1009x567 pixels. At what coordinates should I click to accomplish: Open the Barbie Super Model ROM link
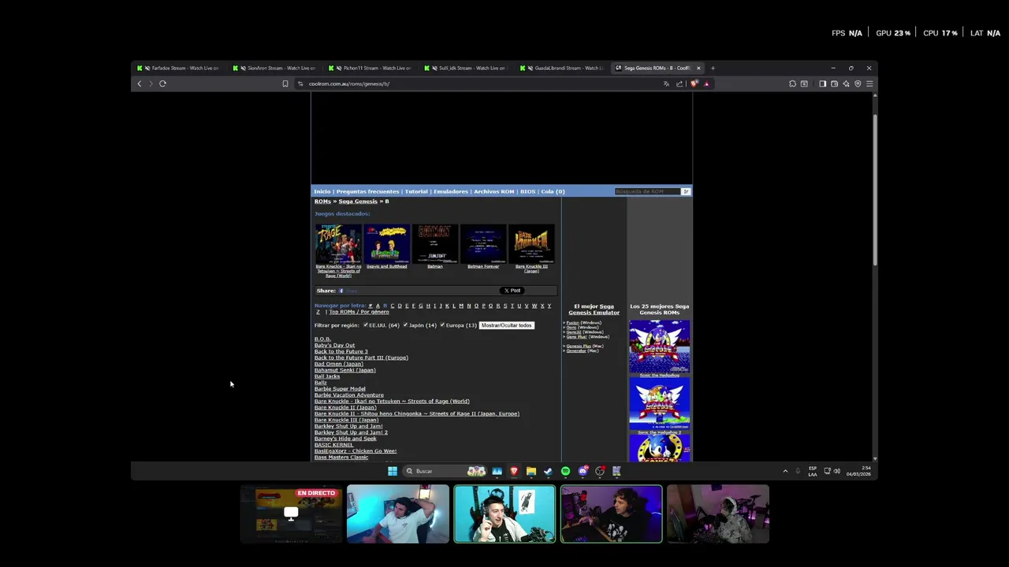tap(340, 388)
